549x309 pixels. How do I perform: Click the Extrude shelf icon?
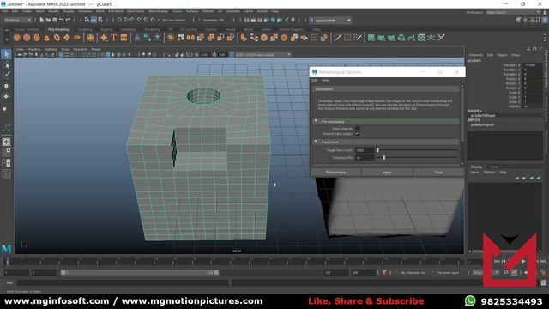point(244,38)
